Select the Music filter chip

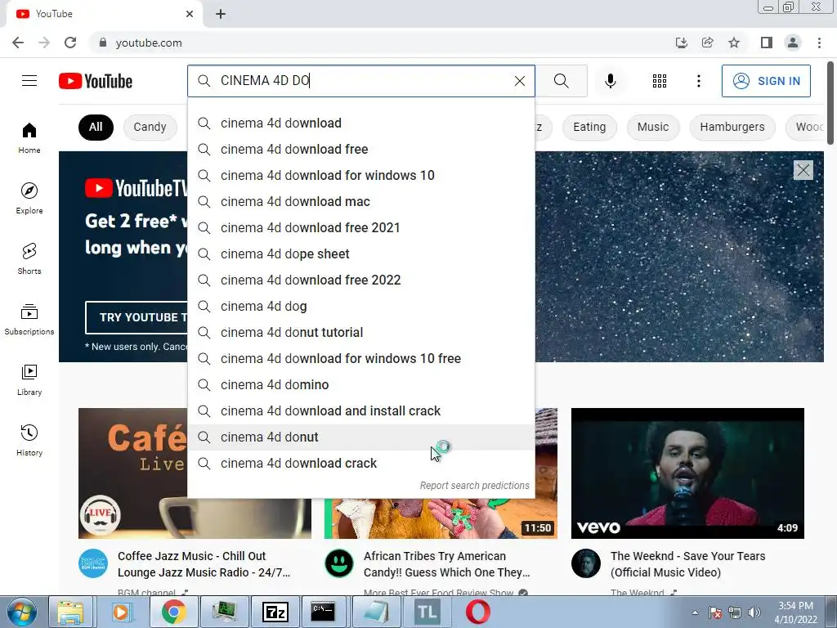(653, 127)
